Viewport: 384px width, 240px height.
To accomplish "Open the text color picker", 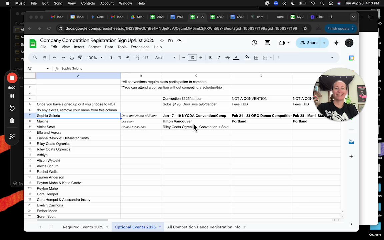I will click(x=236, y=58).
